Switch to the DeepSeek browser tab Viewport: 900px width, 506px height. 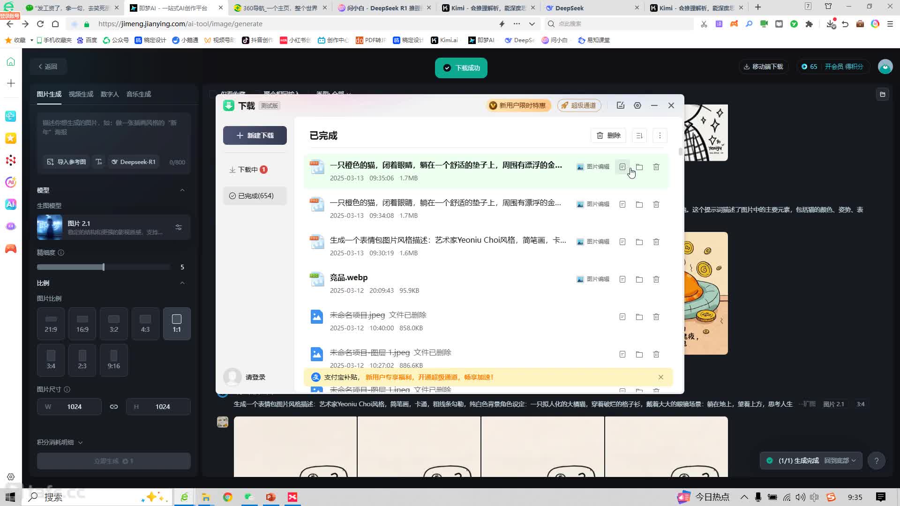tap(569, 7)
